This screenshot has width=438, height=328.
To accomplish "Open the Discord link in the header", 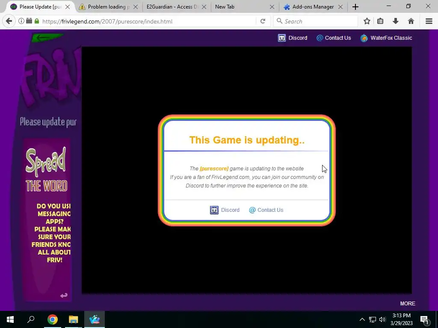I will pyautogui.click(x=298, y=38).
